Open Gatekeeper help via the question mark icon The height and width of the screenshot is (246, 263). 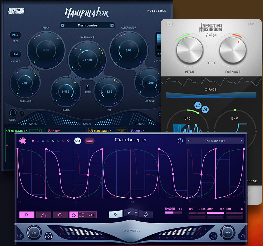(x=180, y=141)
